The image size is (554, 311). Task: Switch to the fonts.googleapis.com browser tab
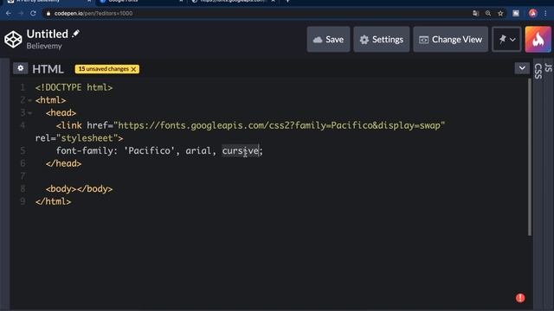point(233,2)
